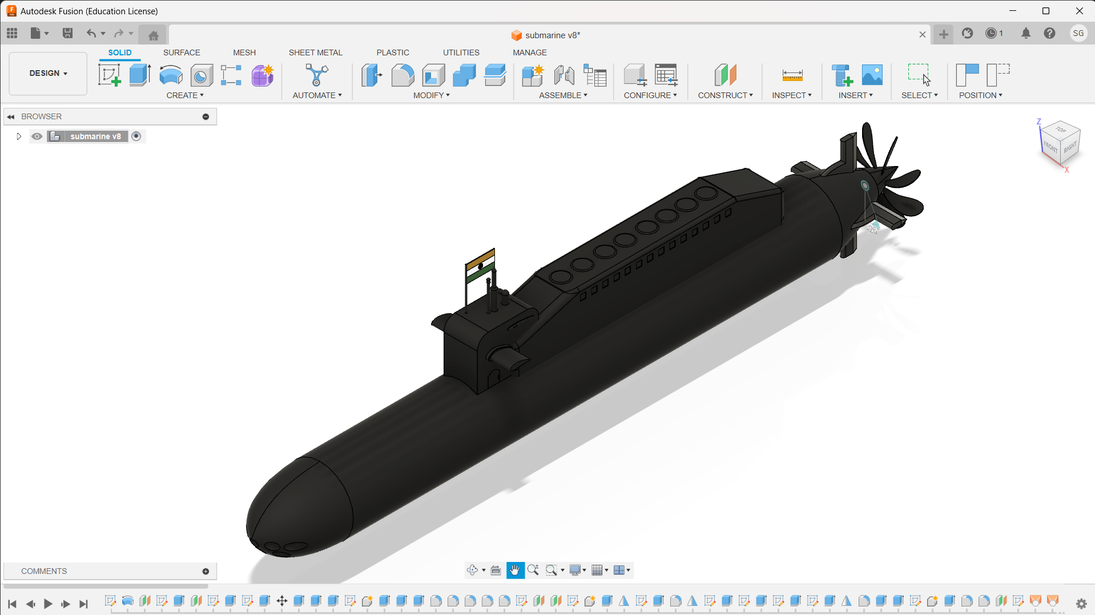Switch to the PLASTIC tab
The width and height of the screenshot is (1095, 615).
point(393,52)
